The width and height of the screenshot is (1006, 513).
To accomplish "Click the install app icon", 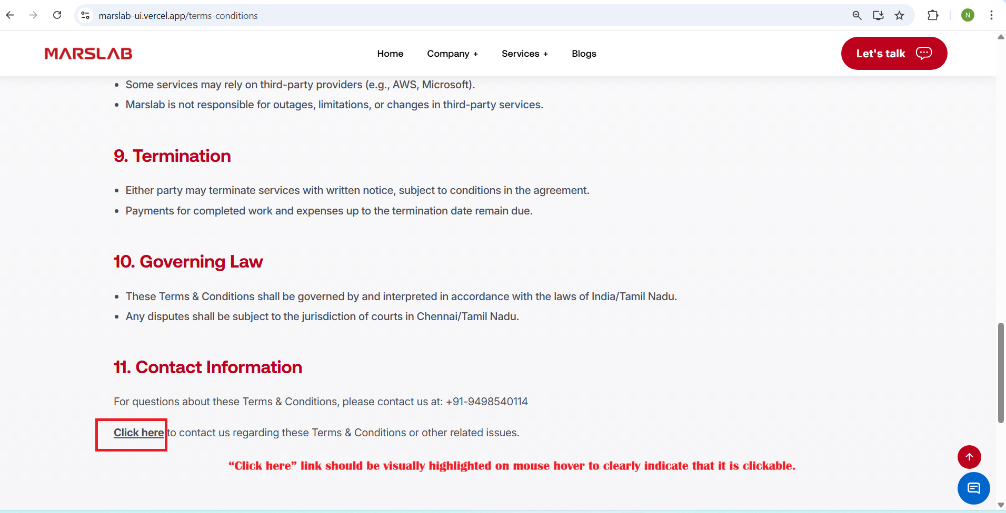I will (878, 16).
